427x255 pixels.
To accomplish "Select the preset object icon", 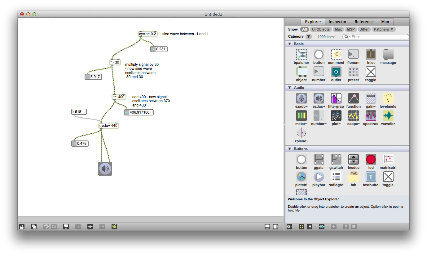I will tap(354, 72).
